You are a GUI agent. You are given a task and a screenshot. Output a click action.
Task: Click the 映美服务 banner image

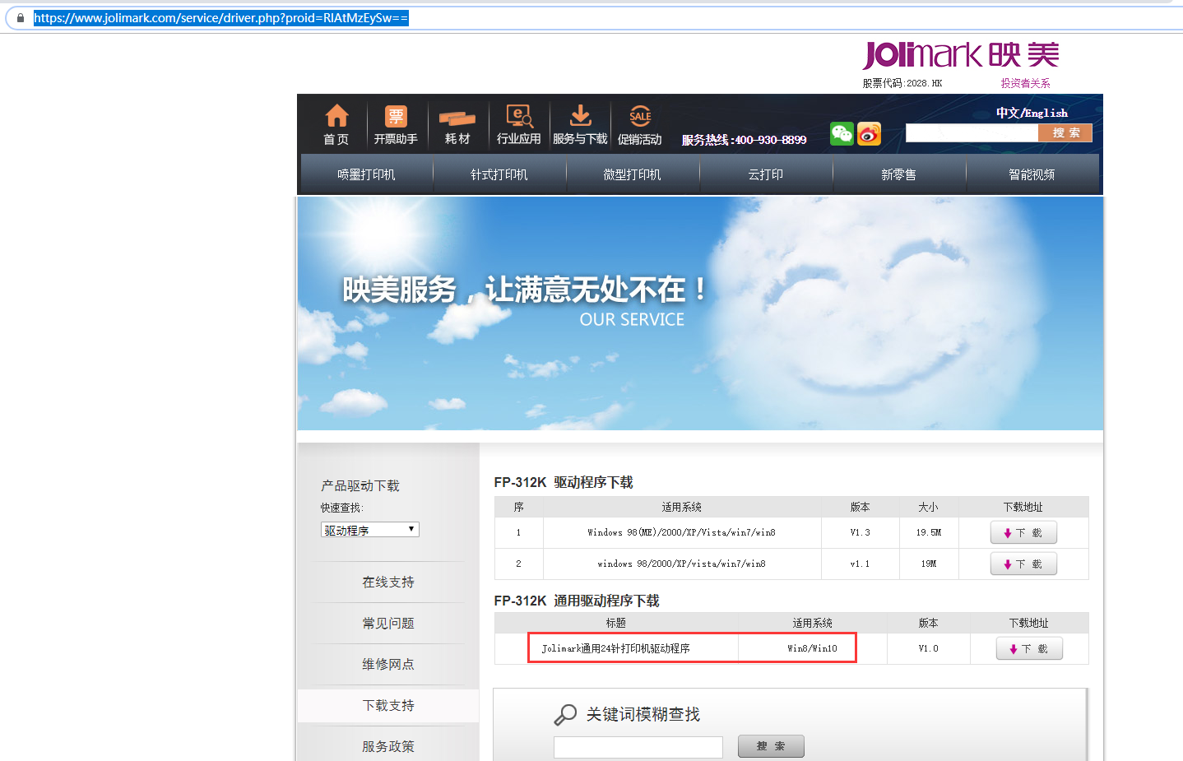700,313
